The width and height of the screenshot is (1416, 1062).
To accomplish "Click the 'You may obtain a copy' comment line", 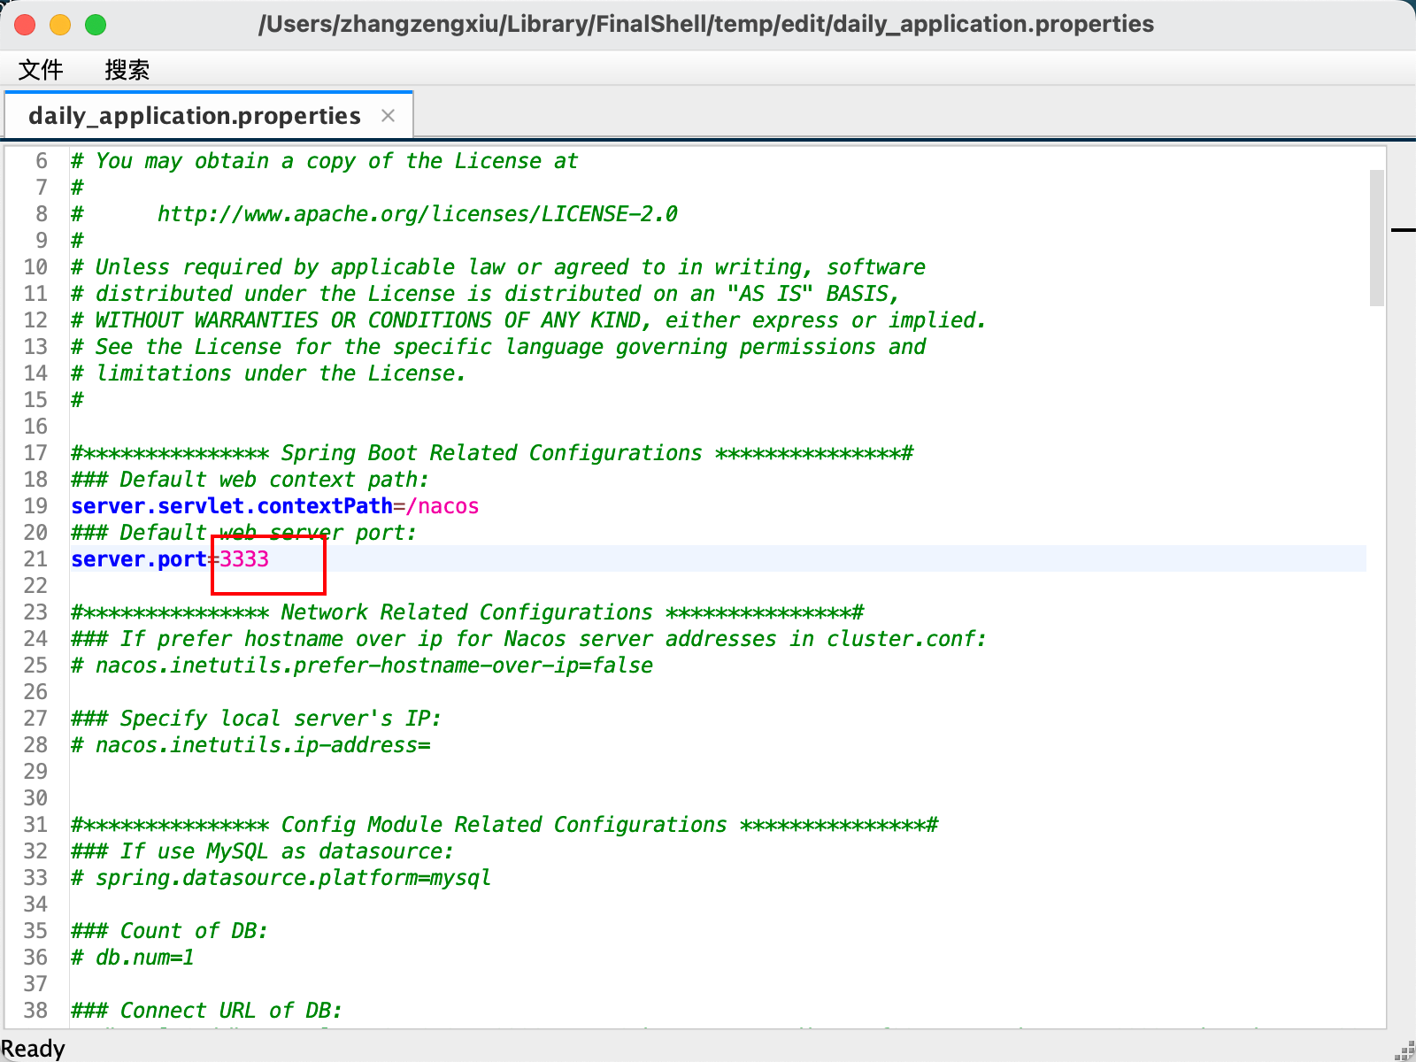I will 325,161.
